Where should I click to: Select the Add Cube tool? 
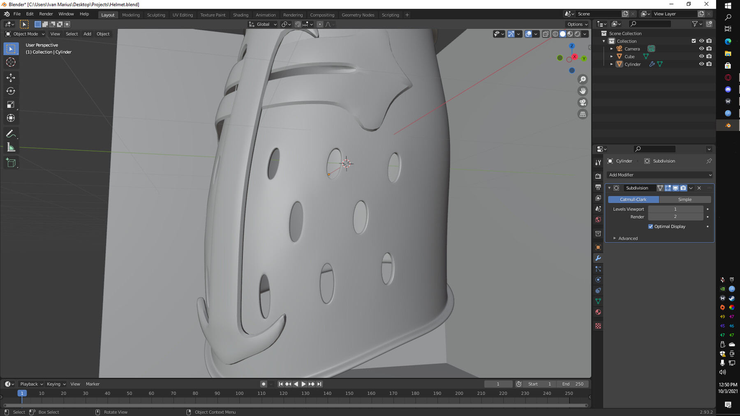point(11,162)
